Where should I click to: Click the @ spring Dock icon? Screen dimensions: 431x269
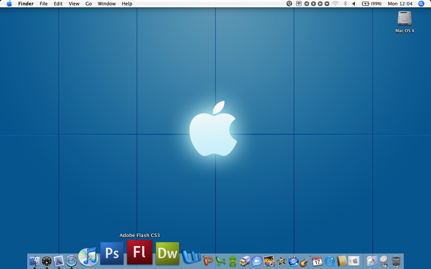point(384,261)
